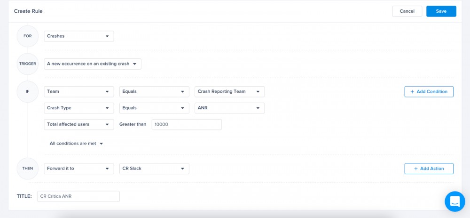Open the Crashes dropdown in FOR row

pyautogui.click(x=79, y=36)
